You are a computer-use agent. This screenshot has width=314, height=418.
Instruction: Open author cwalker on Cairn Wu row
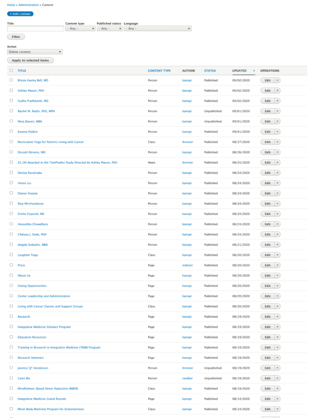pyautogui.click(x=187, y=378)
